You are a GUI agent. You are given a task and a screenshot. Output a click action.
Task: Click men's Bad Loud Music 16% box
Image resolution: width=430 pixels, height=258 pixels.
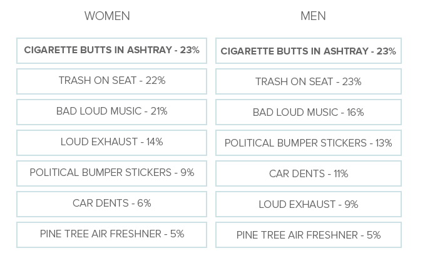[308, 113]
